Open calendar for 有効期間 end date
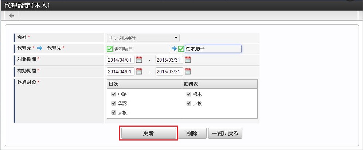This screenshot has height=150, width=363. click(x=188, y=71)
